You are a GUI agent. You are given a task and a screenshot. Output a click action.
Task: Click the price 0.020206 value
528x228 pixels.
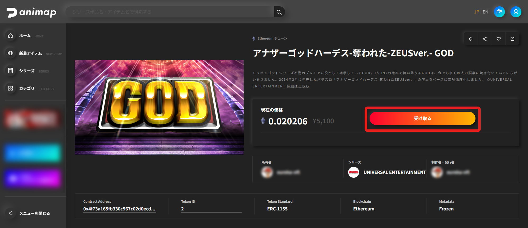pyautogui.click(x=288, y=121)
